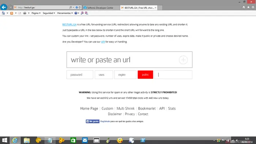Open the Página menu
This screenshot has width=256, height=144.
tap(36, 13)
